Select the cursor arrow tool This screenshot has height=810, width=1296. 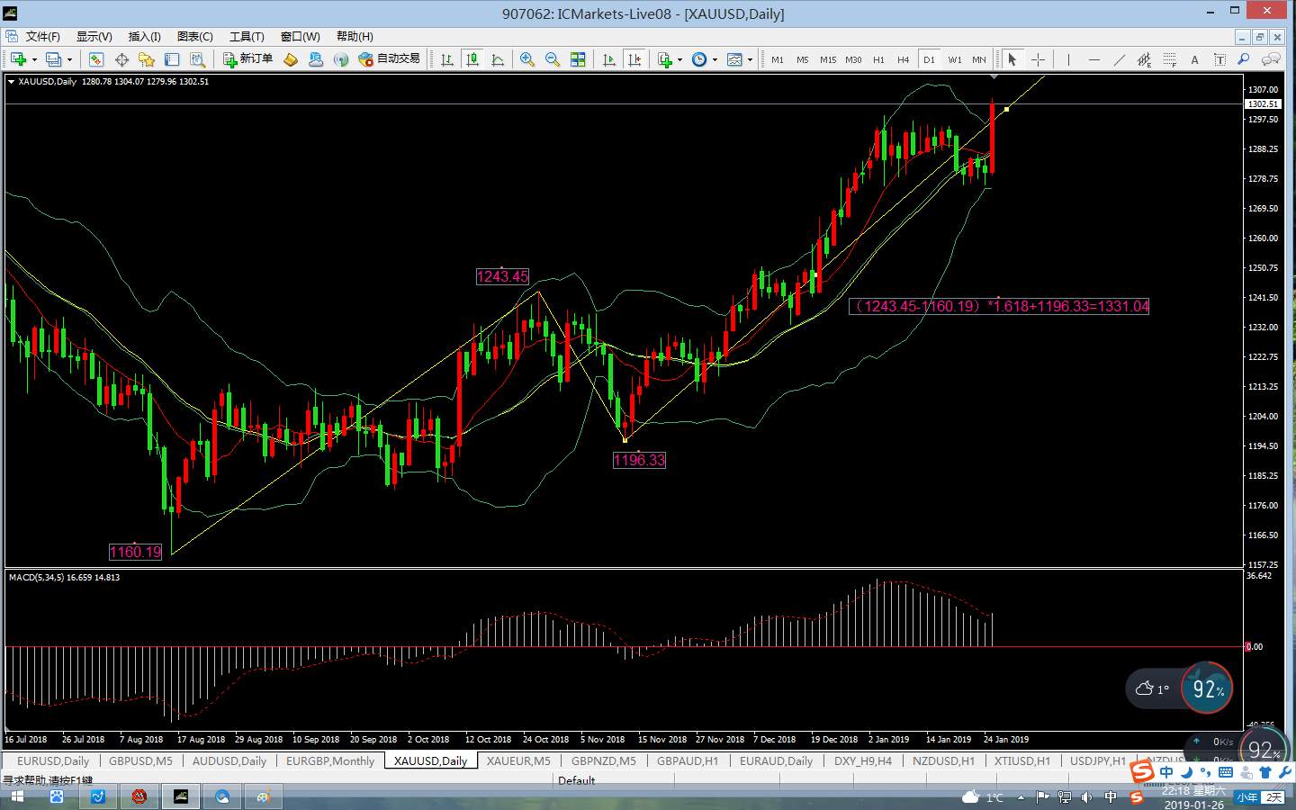[x=1012, y=59]
